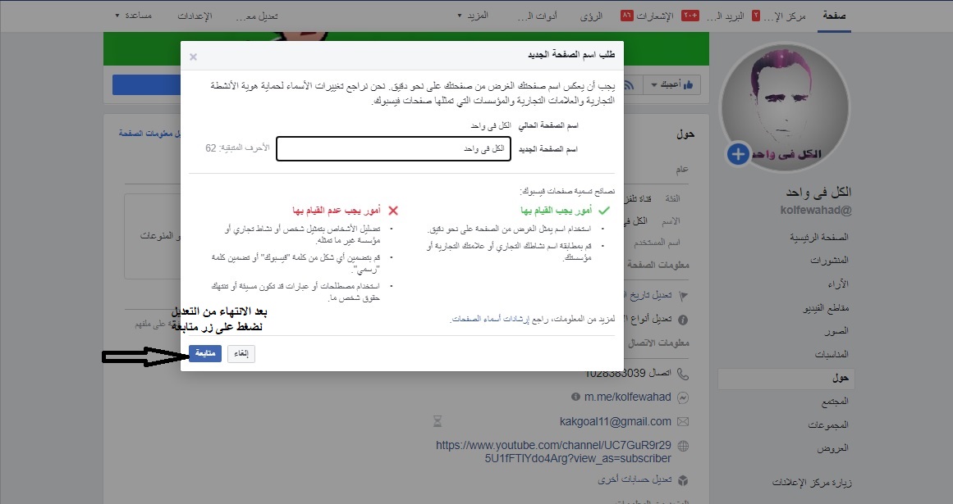Click the Messenger icon next to m.me/kolfewahad
This screenshot has height=504, width=953.
coord(683,397)
